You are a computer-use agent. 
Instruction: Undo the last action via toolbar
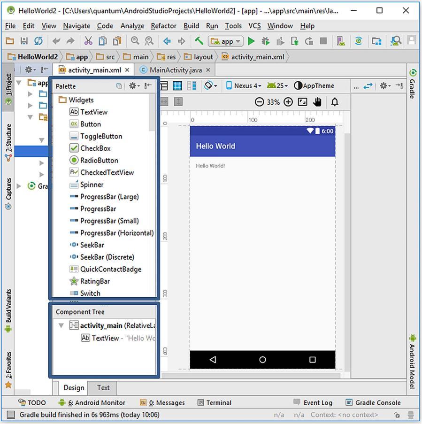pos(56,41)
